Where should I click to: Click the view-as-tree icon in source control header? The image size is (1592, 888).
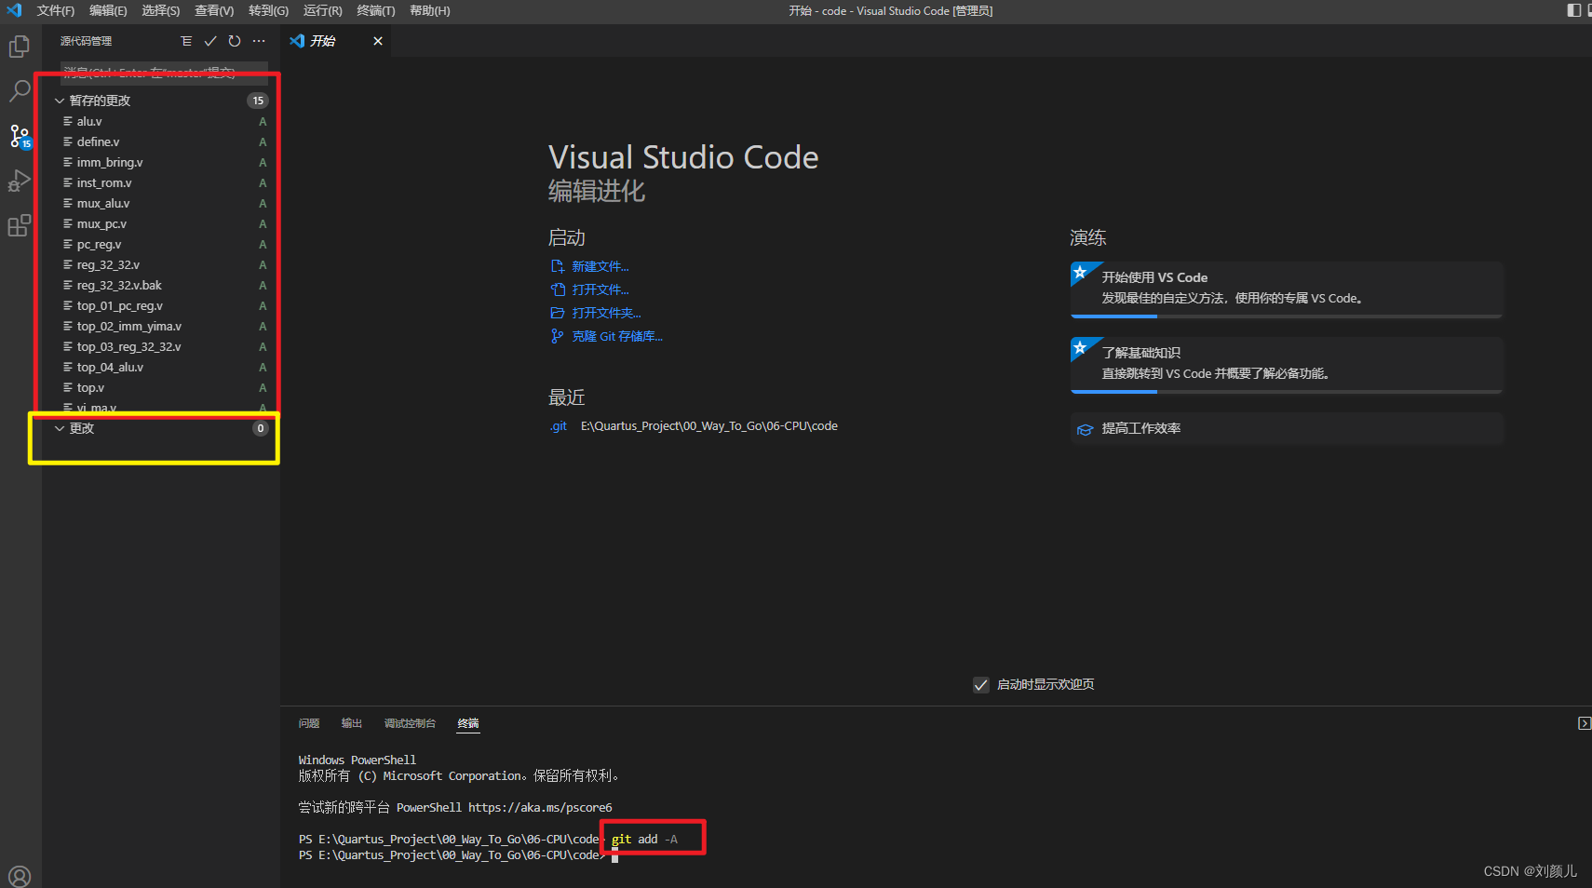click(186, 41)
